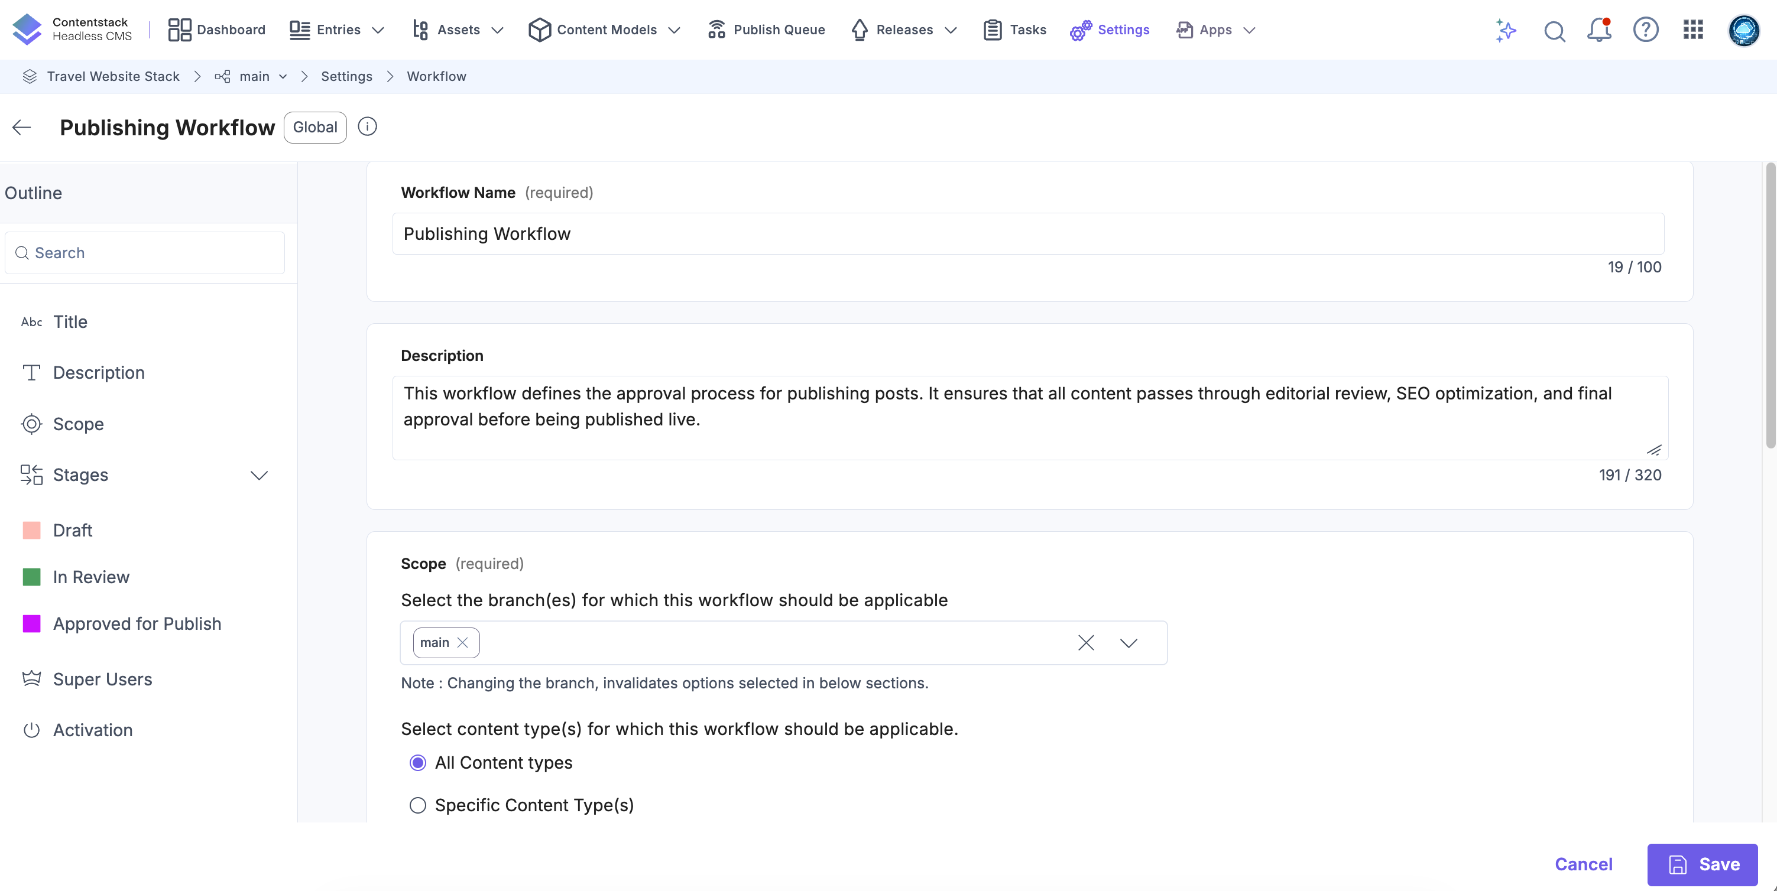The width and height of the screenshot is (1777, 891).
Task: Click the info icon next to Publishing Workflow
Action: [x=367, y=126]
